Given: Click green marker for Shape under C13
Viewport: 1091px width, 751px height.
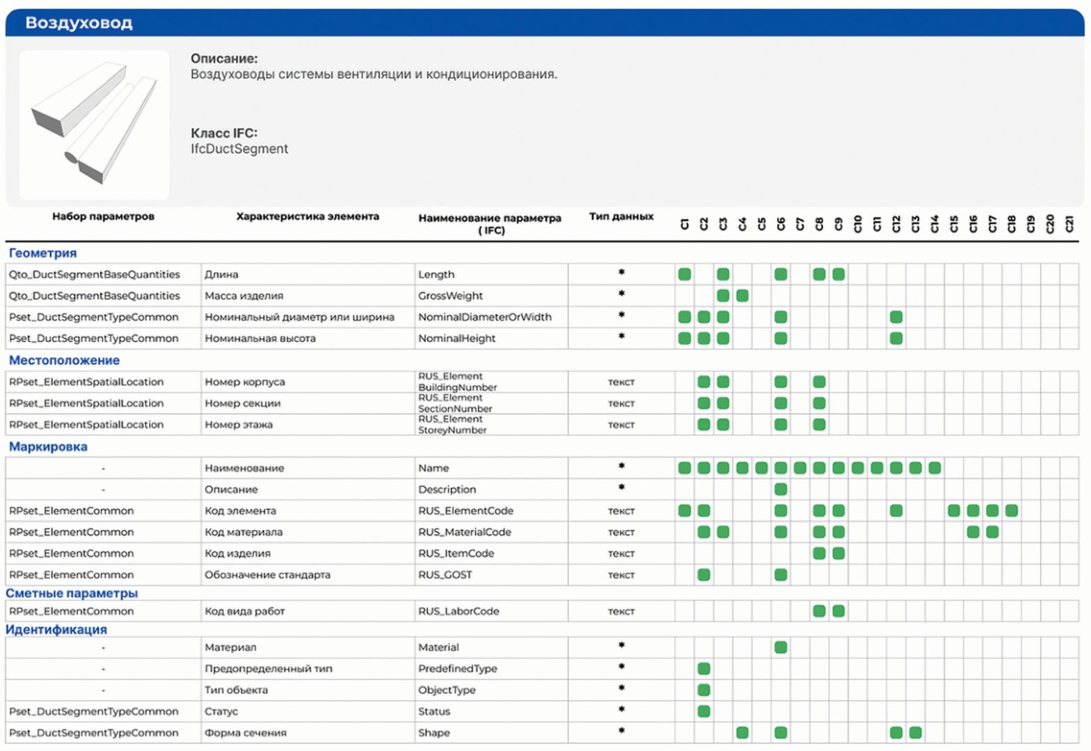Looking at the screenshot, I should tap(916, 732).
